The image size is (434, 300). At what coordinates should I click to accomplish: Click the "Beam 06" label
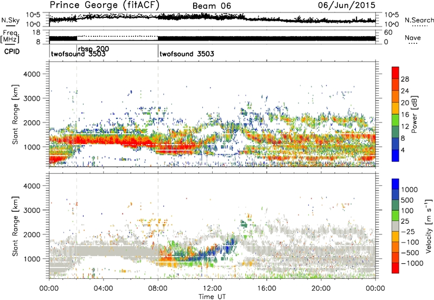212,6
